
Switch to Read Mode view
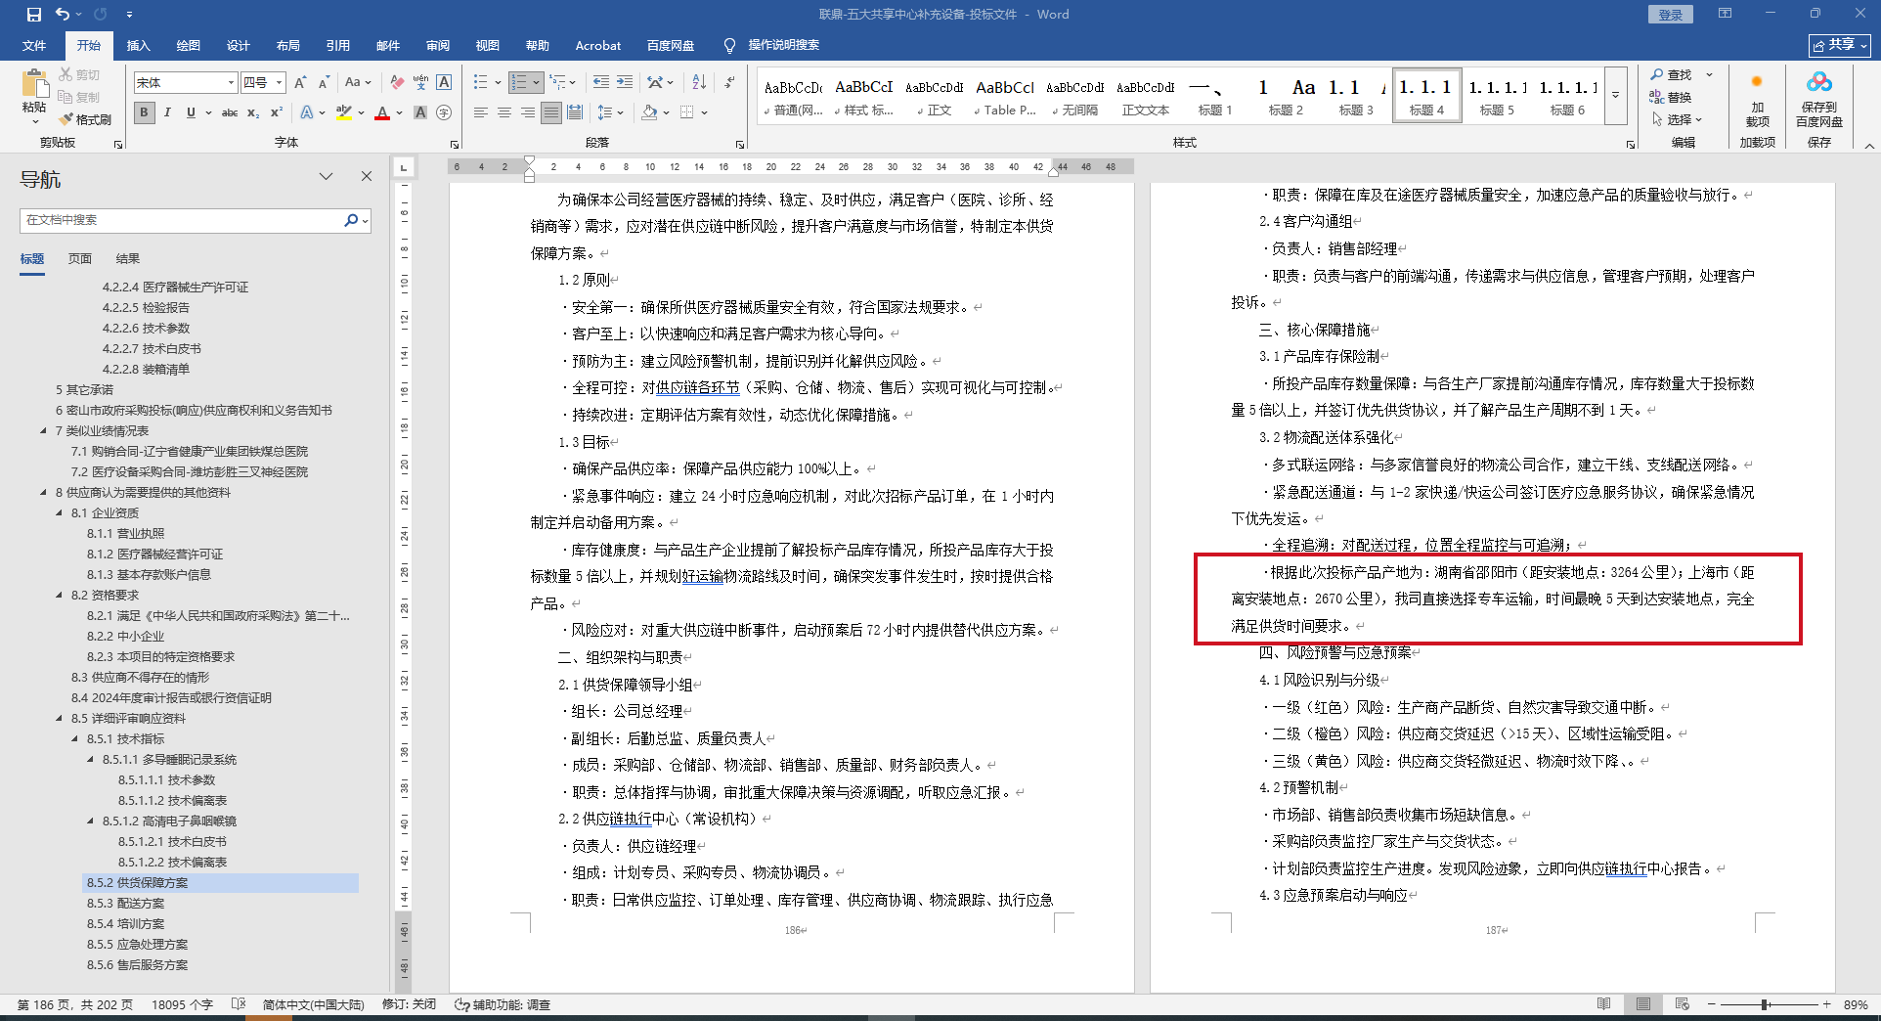pyautogui.click(x=1603, y=1004)
